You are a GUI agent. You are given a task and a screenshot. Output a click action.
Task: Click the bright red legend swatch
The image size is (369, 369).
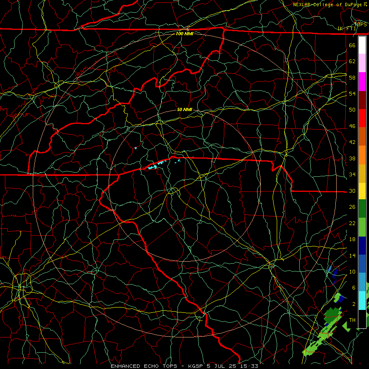[362, 118]
